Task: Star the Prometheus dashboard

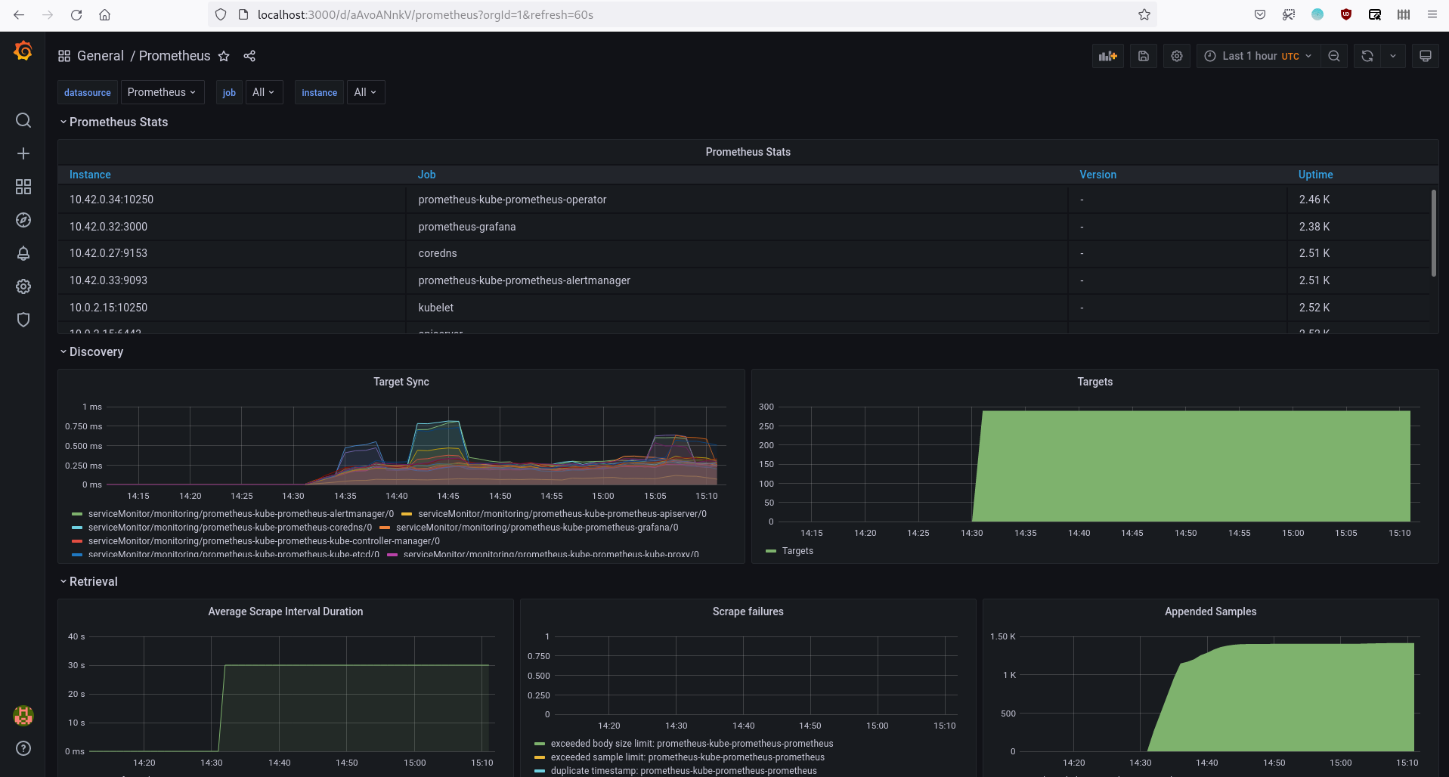Action: [224, 56]
